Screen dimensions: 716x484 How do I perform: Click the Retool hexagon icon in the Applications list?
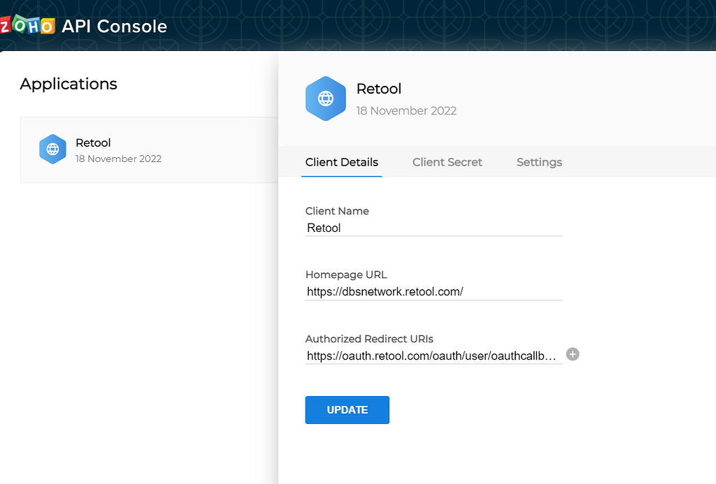(x=52, y=149)
